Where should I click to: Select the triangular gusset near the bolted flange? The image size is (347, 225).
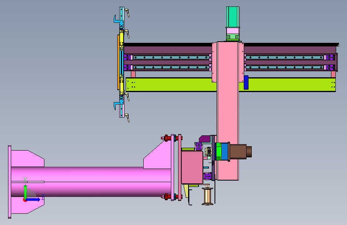(x=159, y=156)
